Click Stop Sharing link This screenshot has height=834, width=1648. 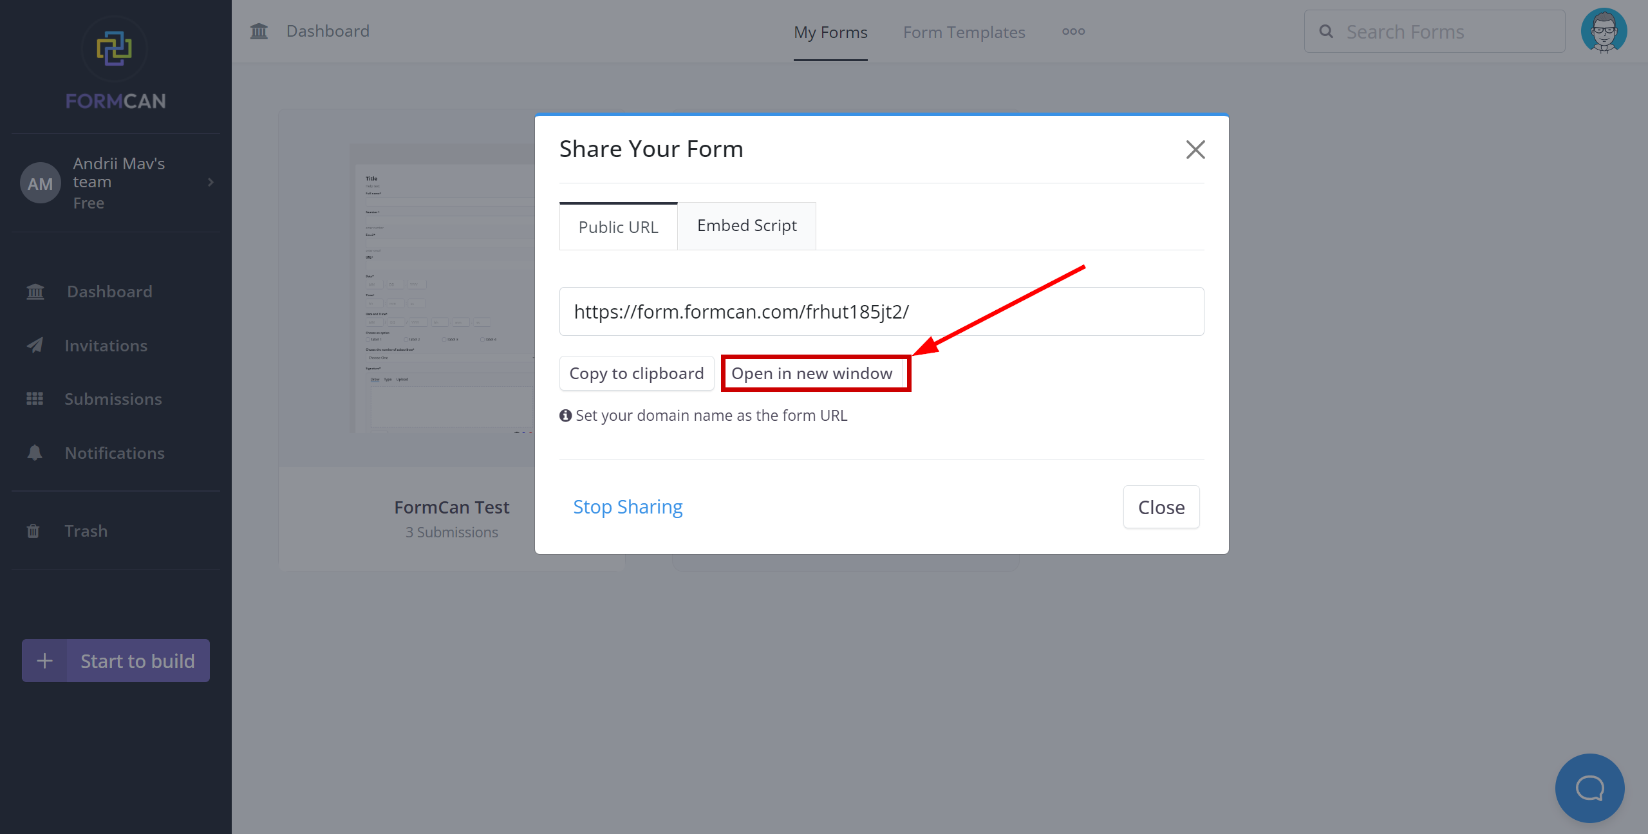tap(629, 506)
